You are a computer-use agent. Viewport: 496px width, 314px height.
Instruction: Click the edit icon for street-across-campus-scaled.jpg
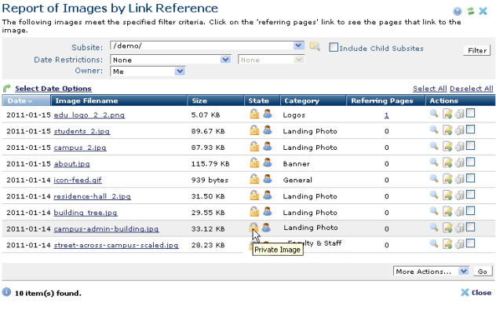(x=447, y=245)
